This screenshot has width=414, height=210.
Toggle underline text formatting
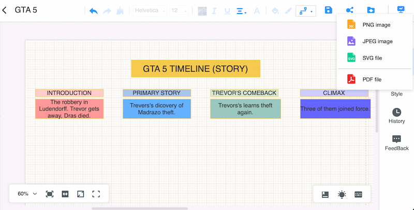point(227,11)
